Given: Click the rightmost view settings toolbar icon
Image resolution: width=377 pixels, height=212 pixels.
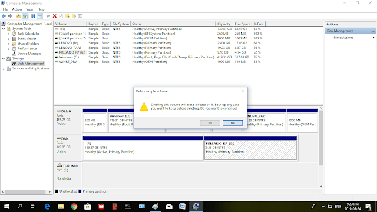Looking at the screenshot, I should click(x=80, y=16).
